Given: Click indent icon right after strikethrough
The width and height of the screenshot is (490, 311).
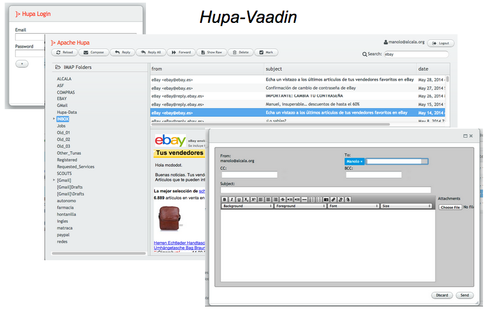Looking at the screenshot, I should click(x=289, y=199).
